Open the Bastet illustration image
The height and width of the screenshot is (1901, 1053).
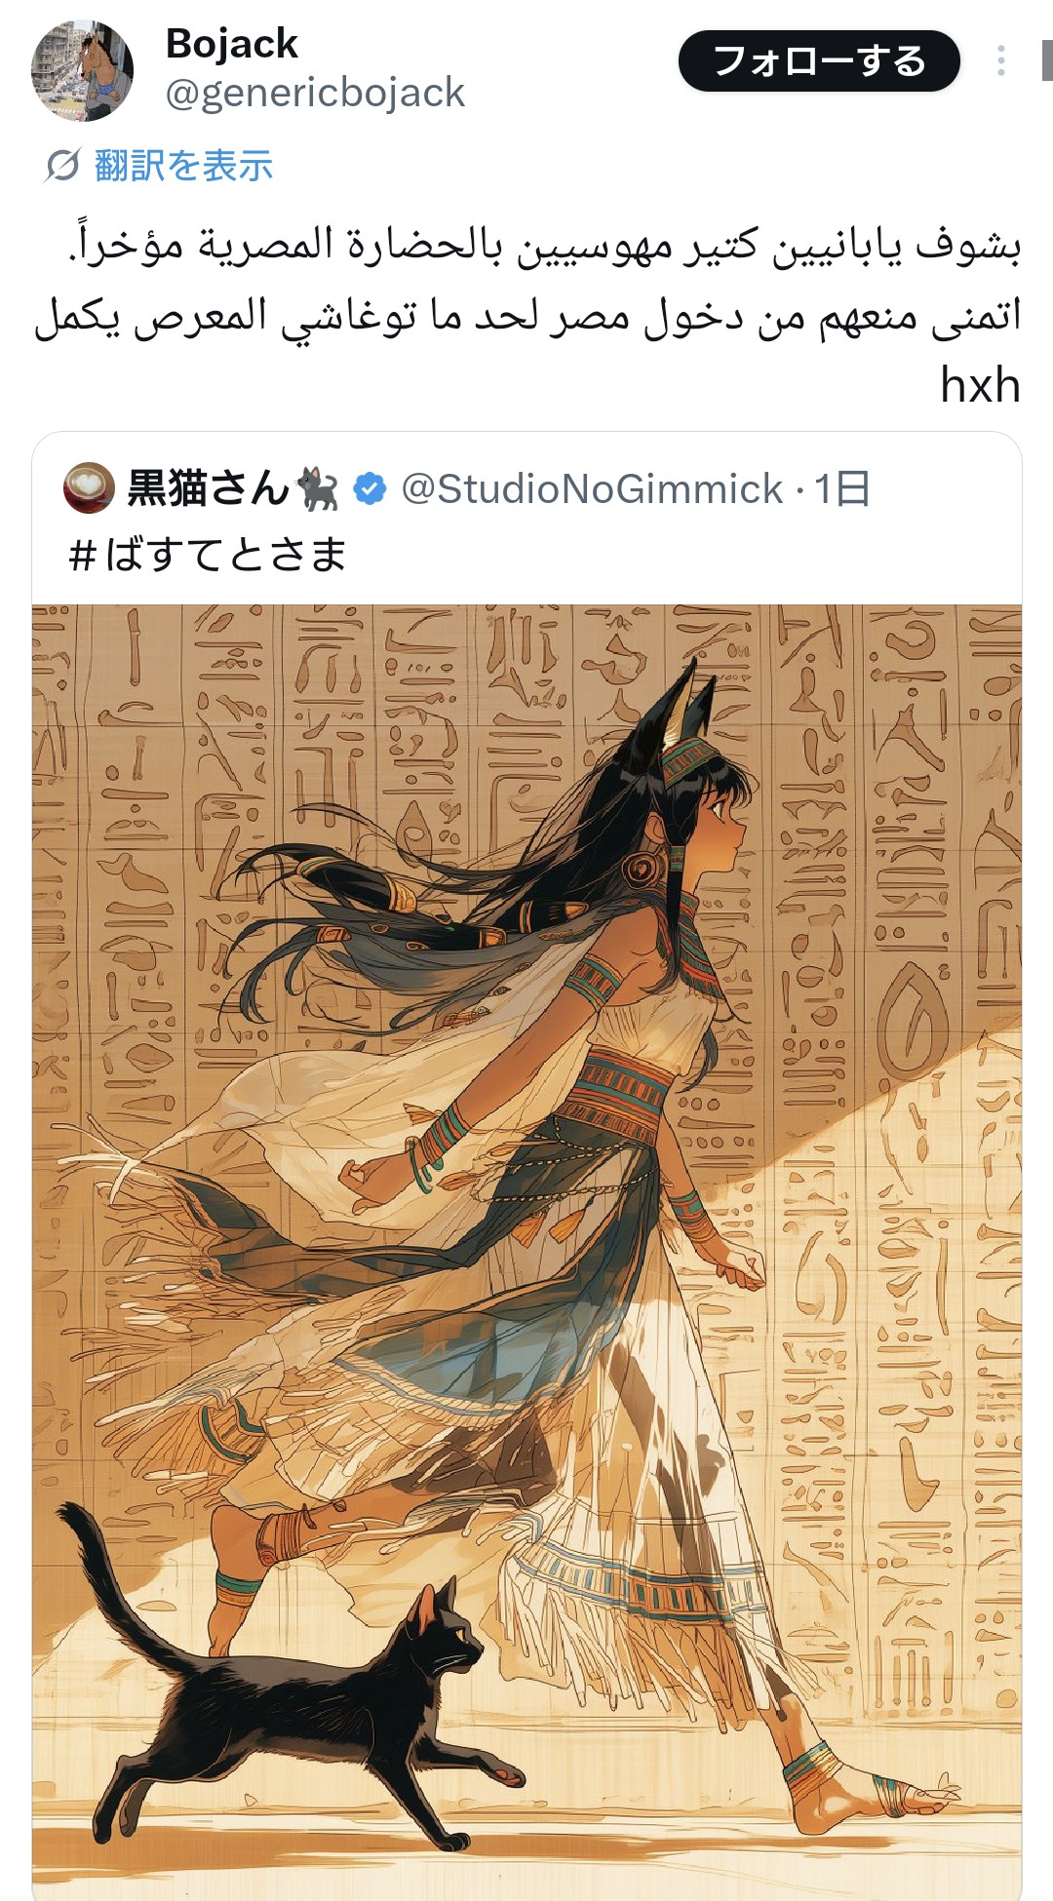[x=526, y=1252]
